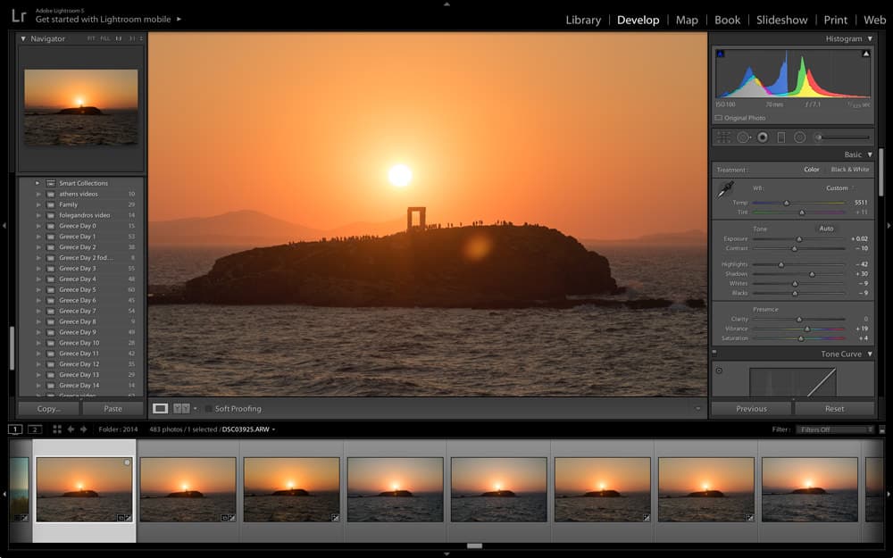Toggle the Tone Curve panel switch

point(714,353)
